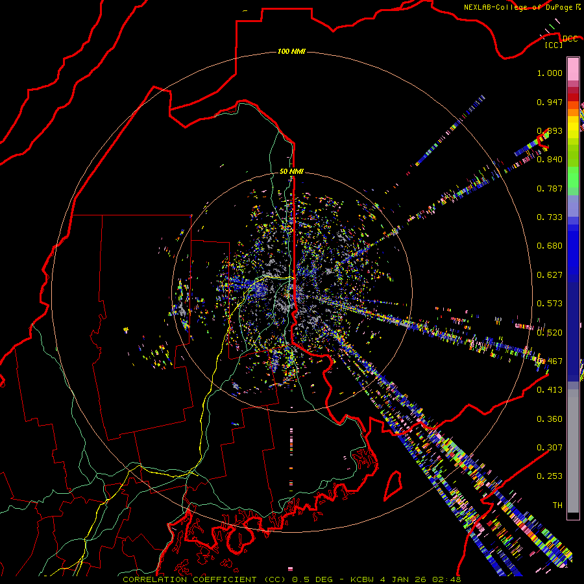Click the pink segment at the color bar top
Screen dimensions: 584x584
pyautogui.click(x=573, y=69)
